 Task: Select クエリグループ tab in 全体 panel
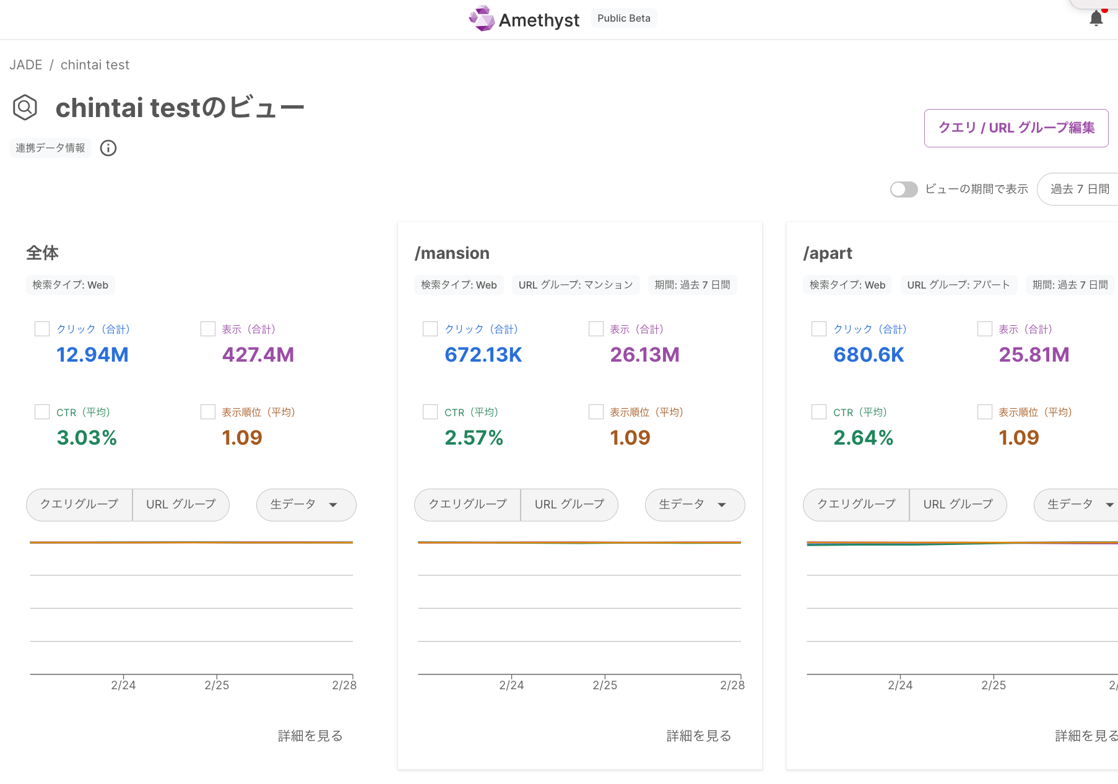coord(79,505)
